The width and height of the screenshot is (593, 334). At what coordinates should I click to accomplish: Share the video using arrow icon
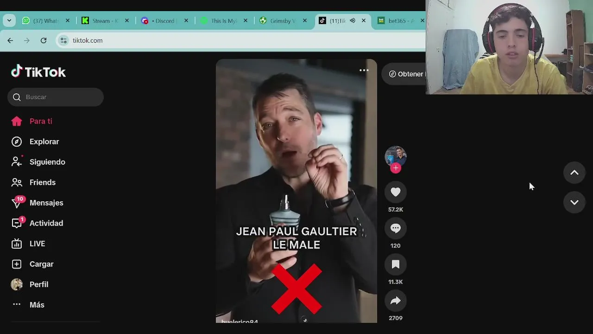coord(396,301)
